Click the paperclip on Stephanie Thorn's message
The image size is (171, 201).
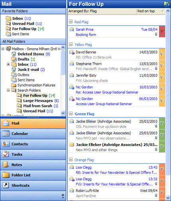(156, 69)
